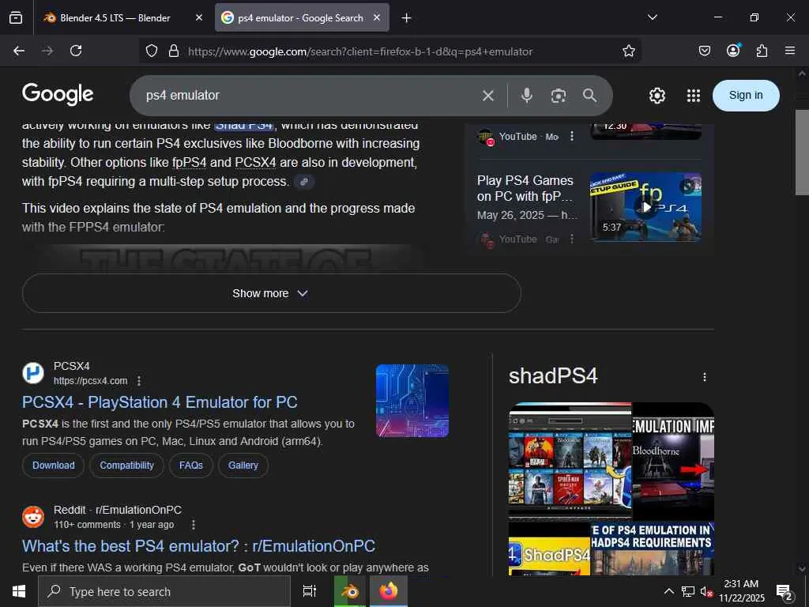Screen dimensions: 809x607
Task: Open the tracking protection shield icon
Action: [151, 51]
